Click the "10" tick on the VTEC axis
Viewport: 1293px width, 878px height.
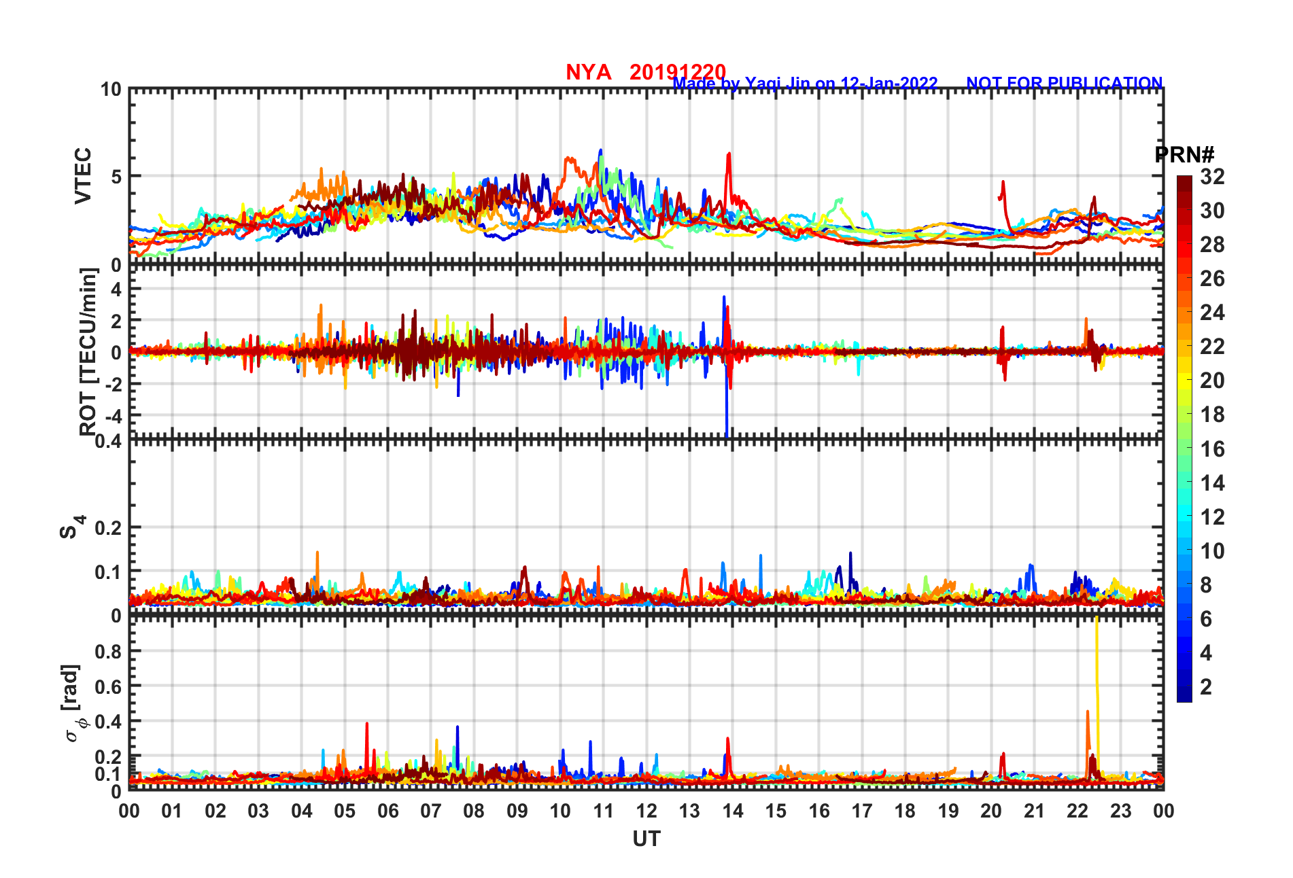pyautogui.click(x=111, y=89)
